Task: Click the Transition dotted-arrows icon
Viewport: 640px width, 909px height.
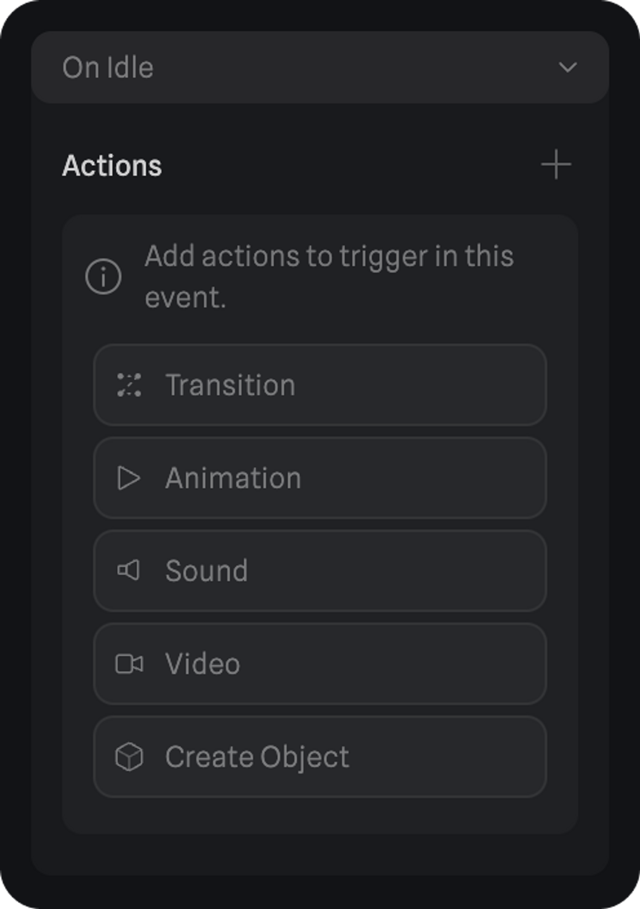Action: pos(129,385)
